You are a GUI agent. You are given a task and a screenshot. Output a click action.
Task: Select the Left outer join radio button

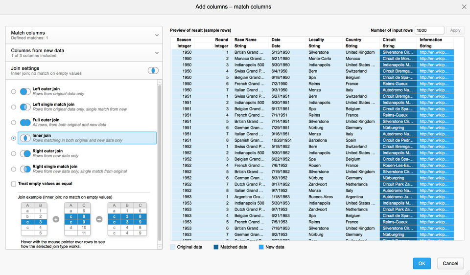14,91
